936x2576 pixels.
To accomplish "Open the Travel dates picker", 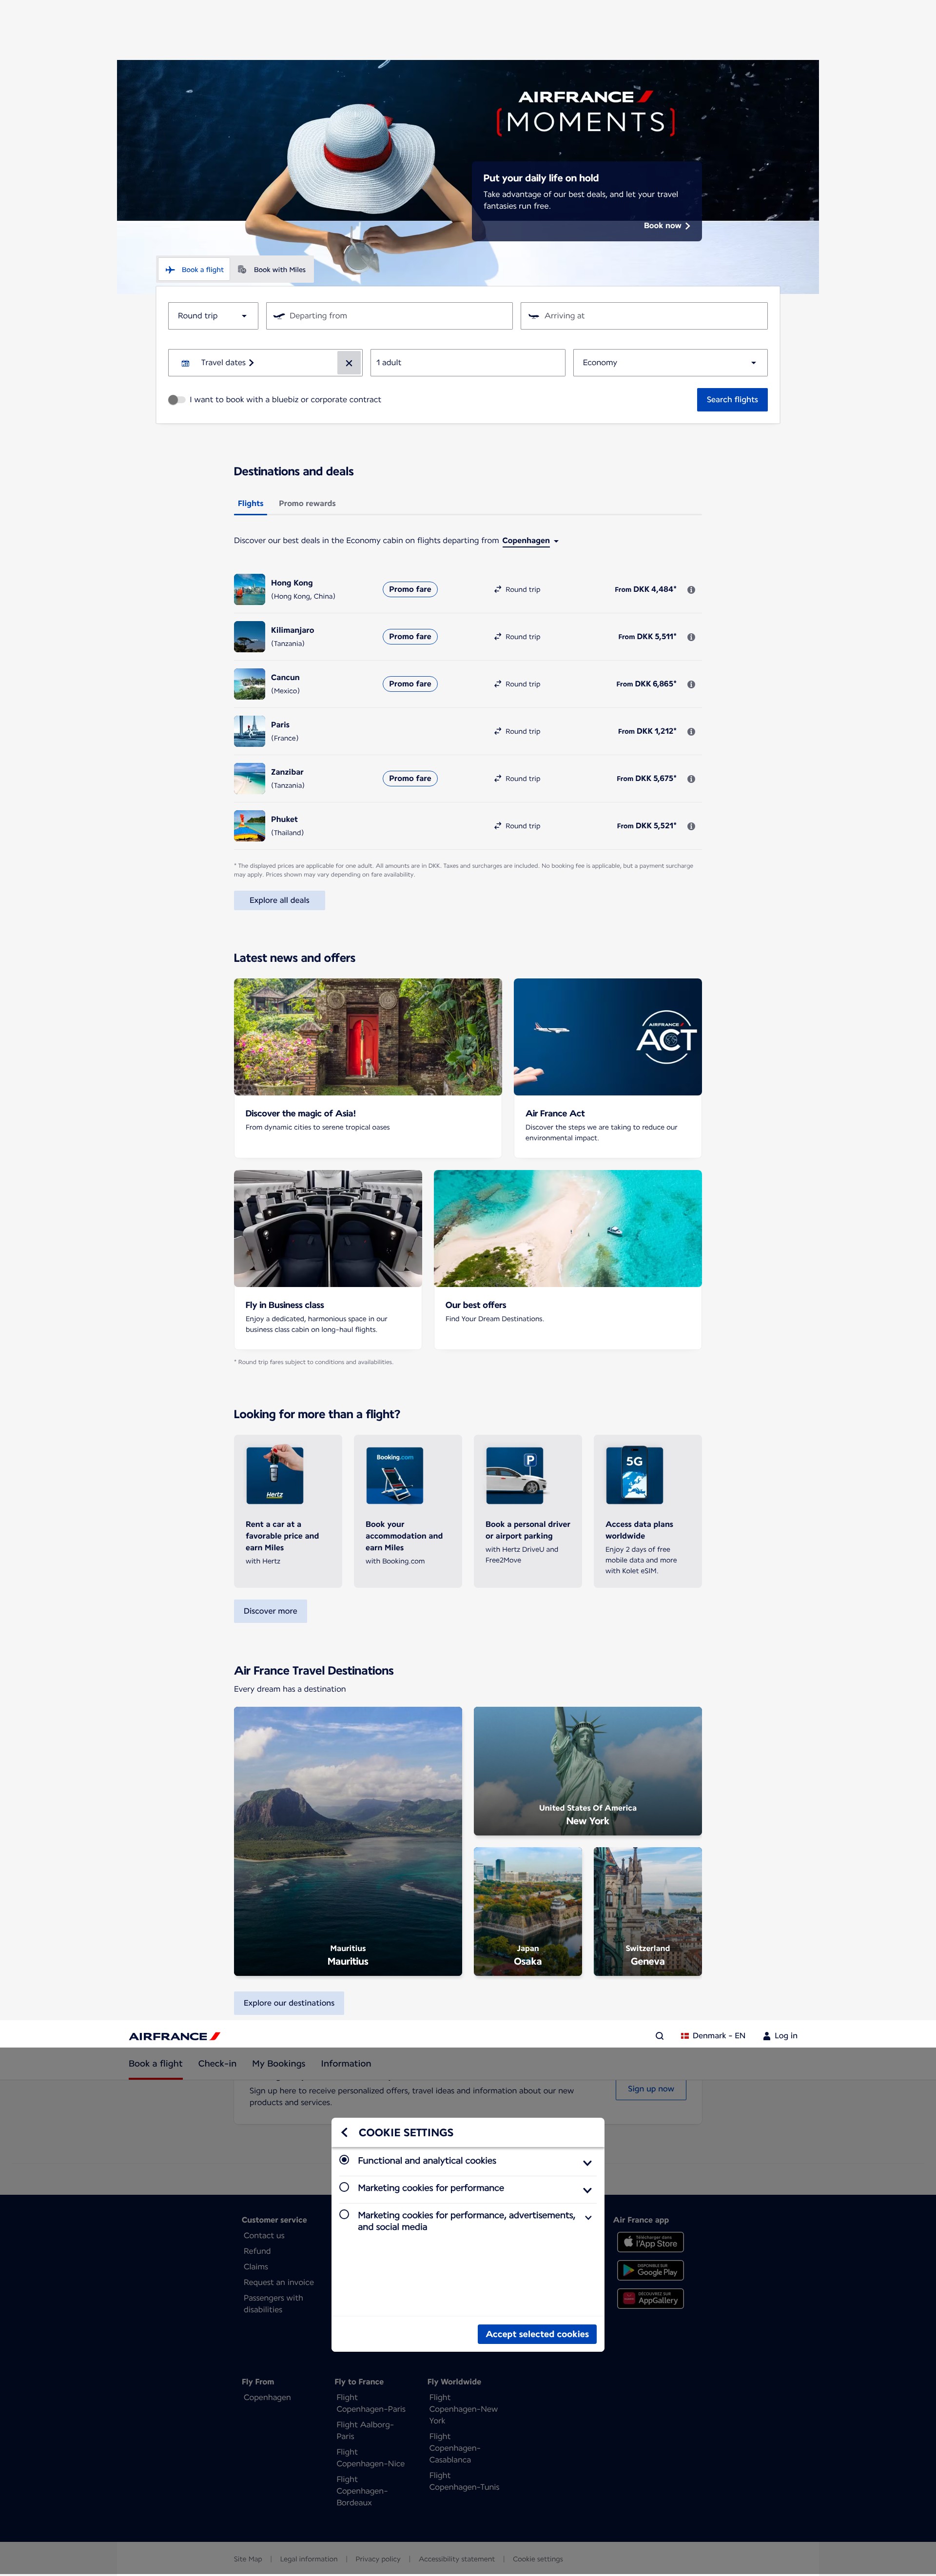I will [x=252, y=363].
